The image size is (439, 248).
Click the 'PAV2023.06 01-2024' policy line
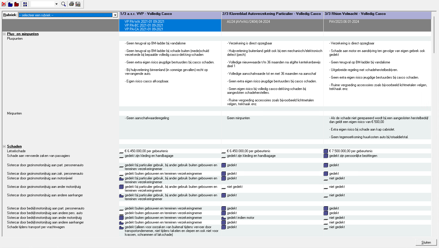(344, 22)
